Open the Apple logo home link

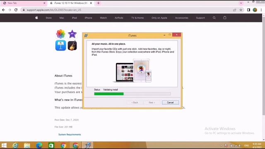coord(36,18)
